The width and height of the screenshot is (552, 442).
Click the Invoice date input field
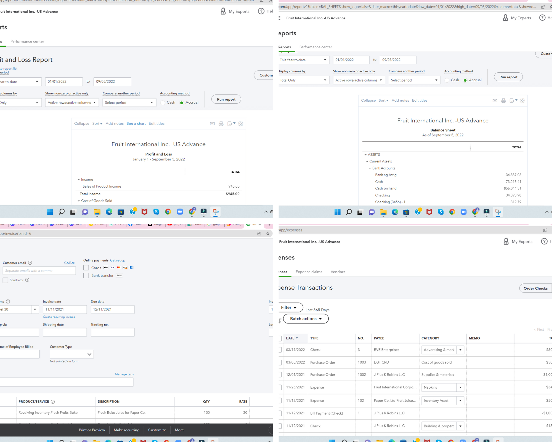point(65,309)
